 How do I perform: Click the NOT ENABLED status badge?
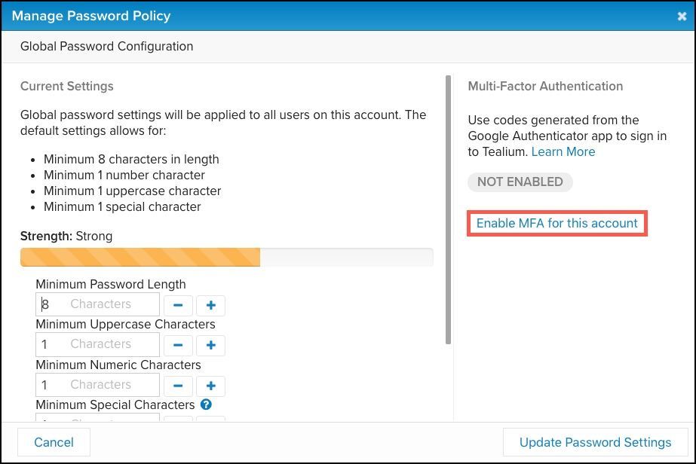click(520, 182)
